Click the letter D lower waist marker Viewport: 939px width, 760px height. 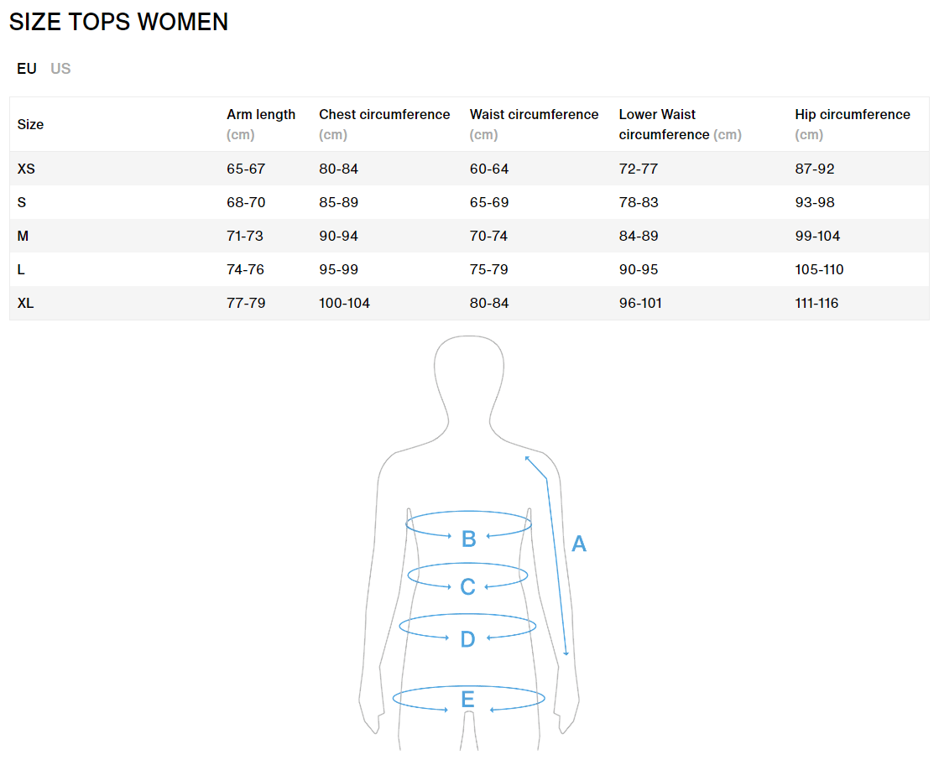(x=467, y=639)
